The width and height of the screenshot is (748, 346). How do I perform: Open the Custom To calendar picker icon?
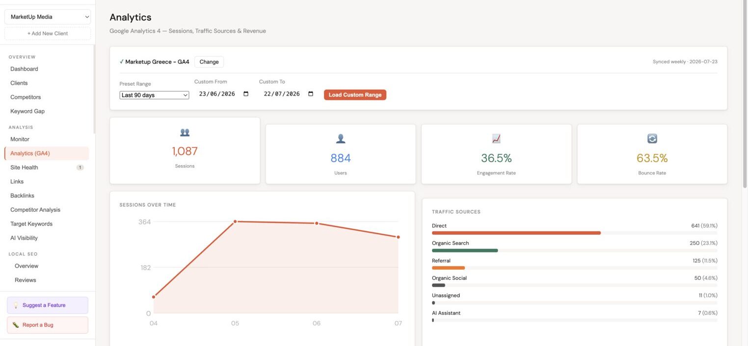click(311, 94)
